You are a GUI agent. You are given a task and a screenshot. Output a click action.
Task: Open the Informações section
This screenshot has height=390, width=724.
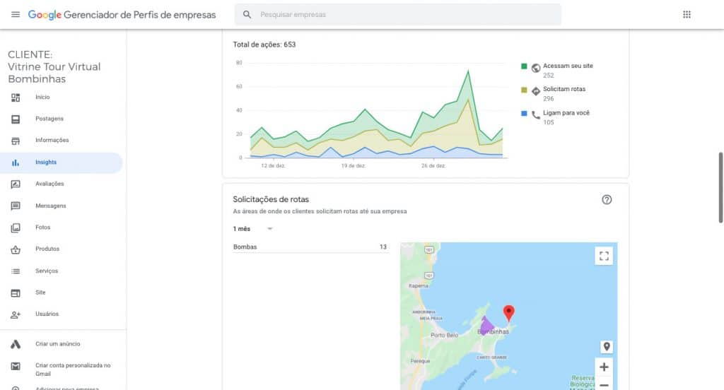(x=52, y=140)
